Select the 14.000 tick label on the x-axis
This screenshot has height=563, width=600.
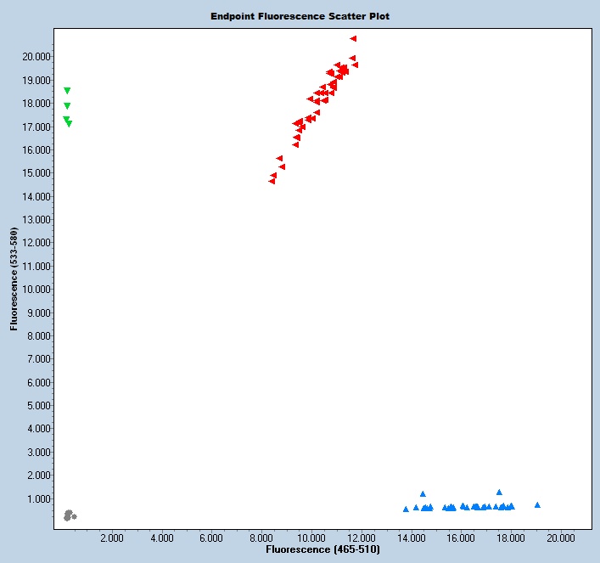(x=412, y=538)
